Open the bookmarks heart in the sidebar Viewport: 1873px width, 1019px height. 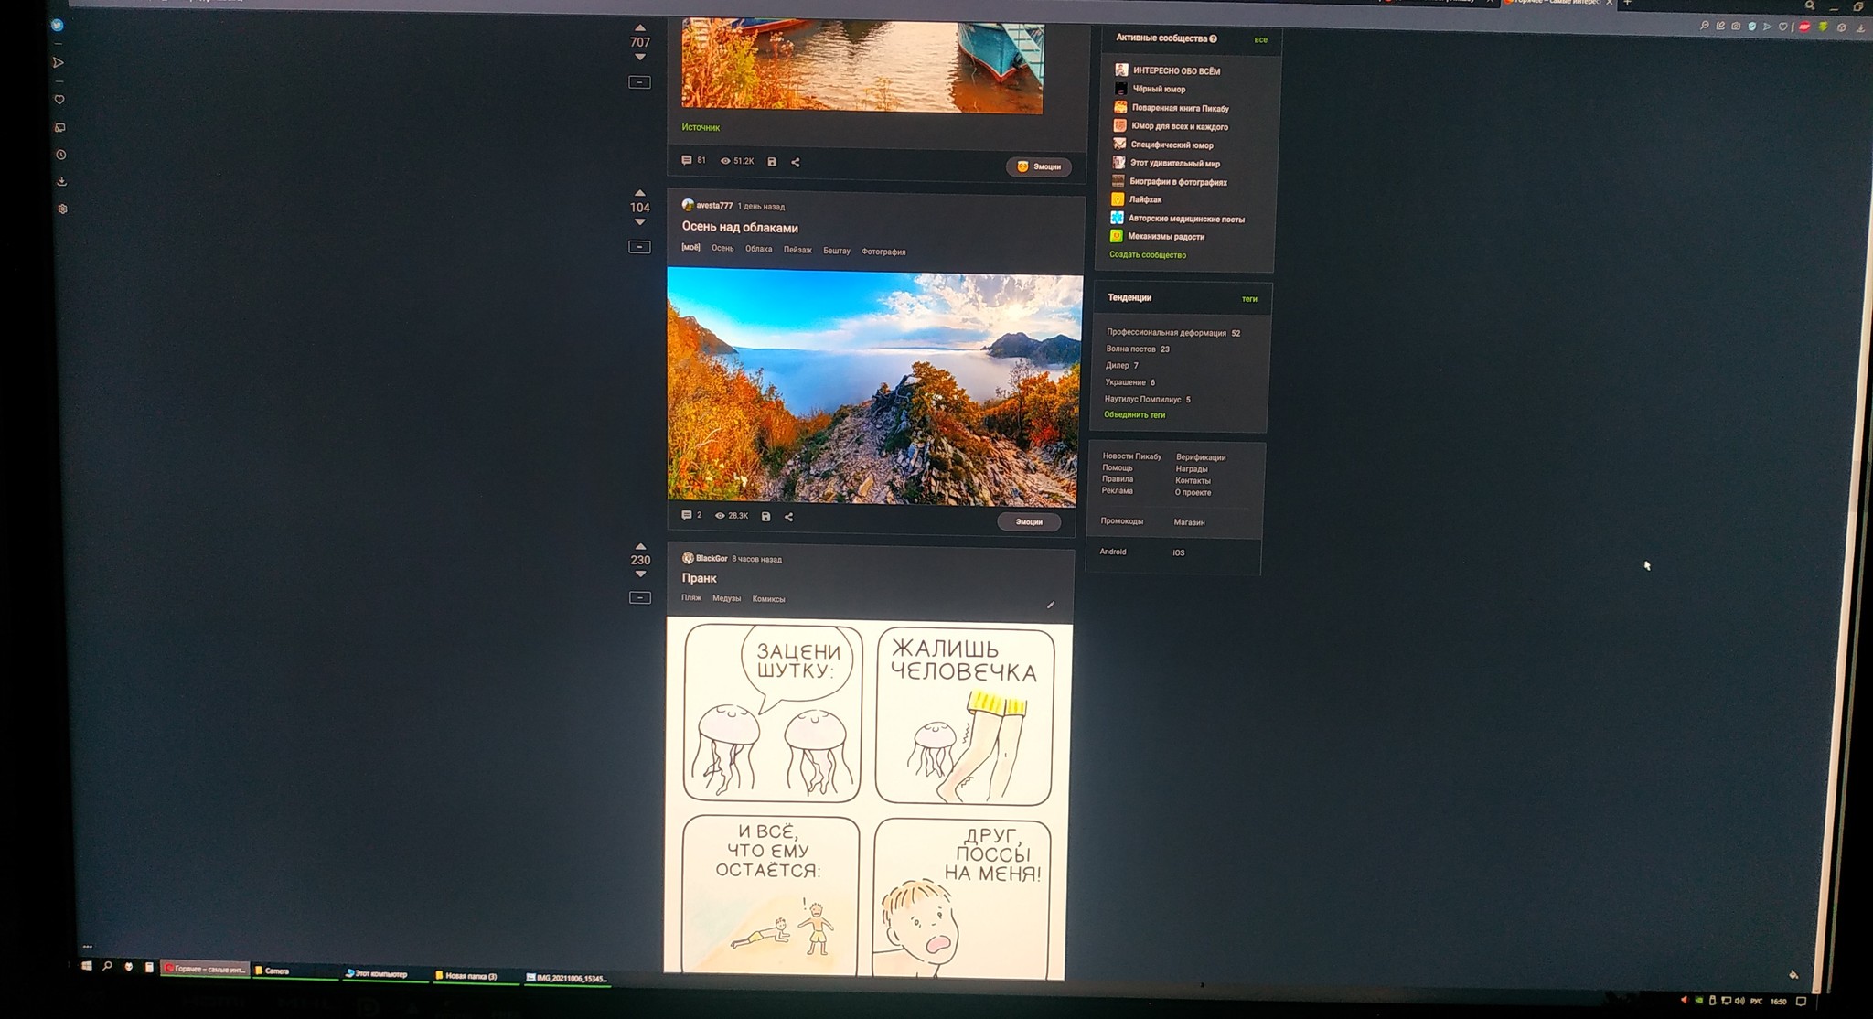click(59, 99)
